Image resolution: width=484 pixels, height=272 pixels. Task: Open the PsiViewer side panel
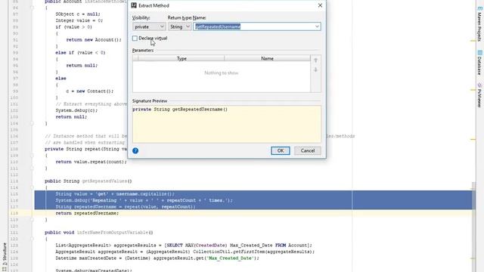[x=479, y=95]
